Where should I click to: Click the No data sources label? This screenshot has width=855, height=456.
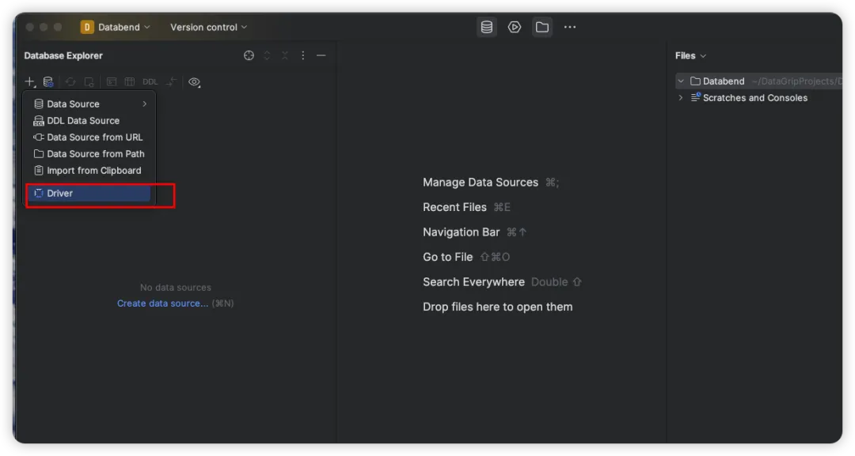175,288
